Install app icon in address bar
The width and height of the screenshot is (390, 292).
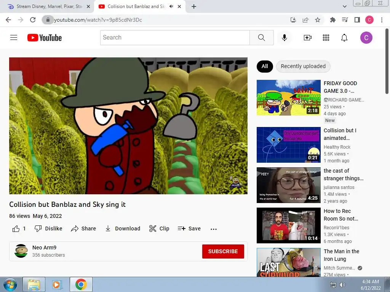(293, 20)
